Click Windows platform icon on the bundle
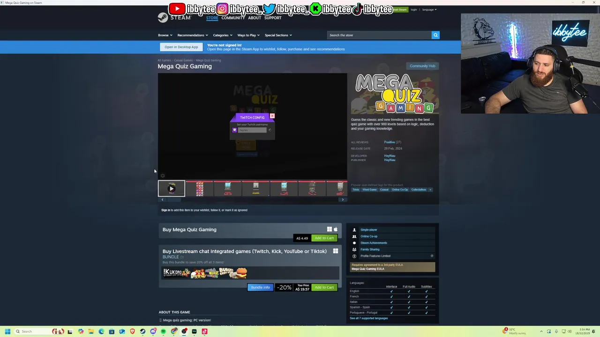 point(336,251)
